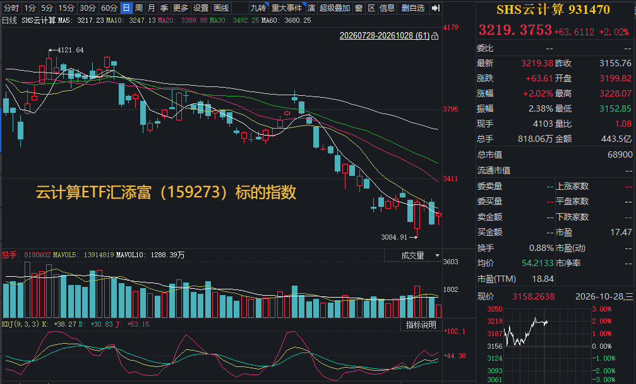
Task: Open the 窗 window layout tool
Action: tap(359, 8)
